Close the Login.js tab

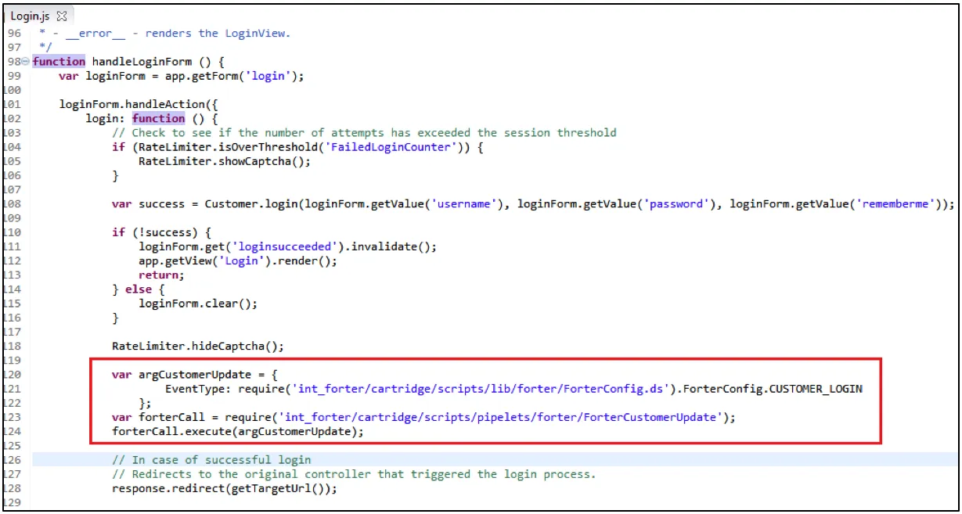point(63,16)
